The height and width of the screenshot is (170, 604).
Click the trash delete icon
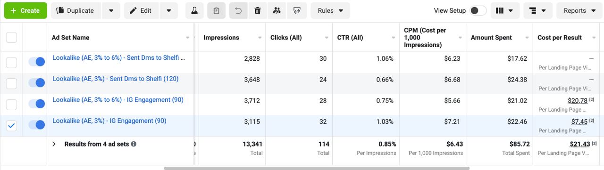pyautogui.click(x=258, y=10)
